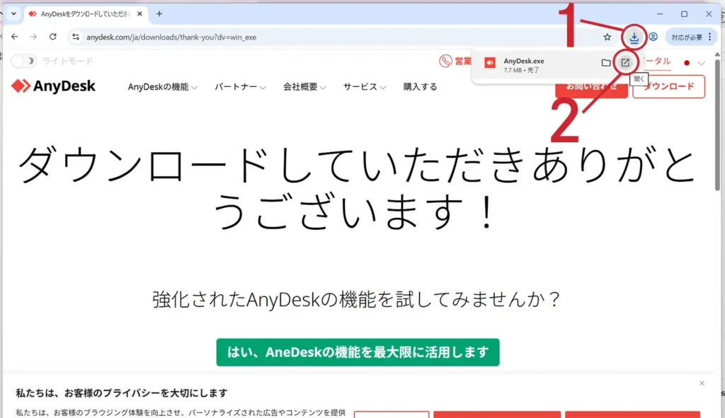Click the open file icon for AnyDesk.exe
The image size is (725, 418).
coord(625,63)
